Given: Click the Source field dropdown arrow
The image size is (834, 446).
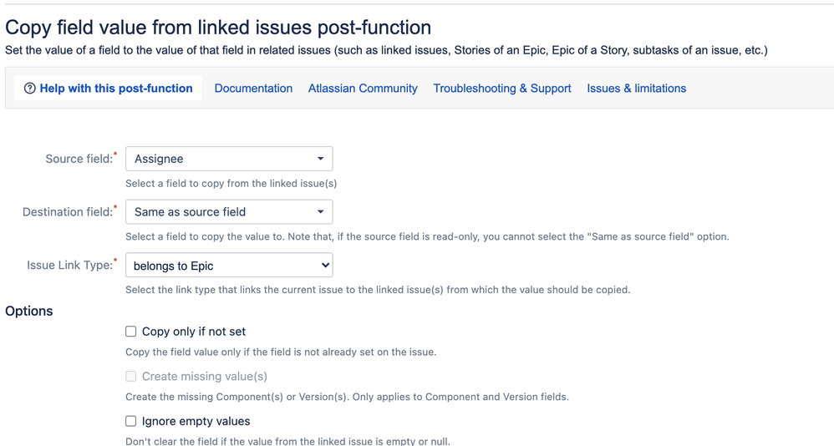Looking at the screenshot, I should (x=320, y=159).
